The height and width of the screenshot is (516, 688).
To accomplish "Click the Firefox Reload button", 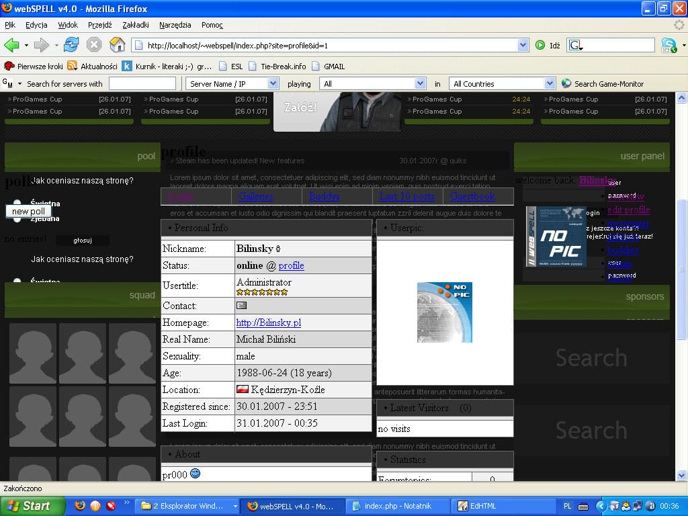I will pyautogui.click(x=71, y=45).
